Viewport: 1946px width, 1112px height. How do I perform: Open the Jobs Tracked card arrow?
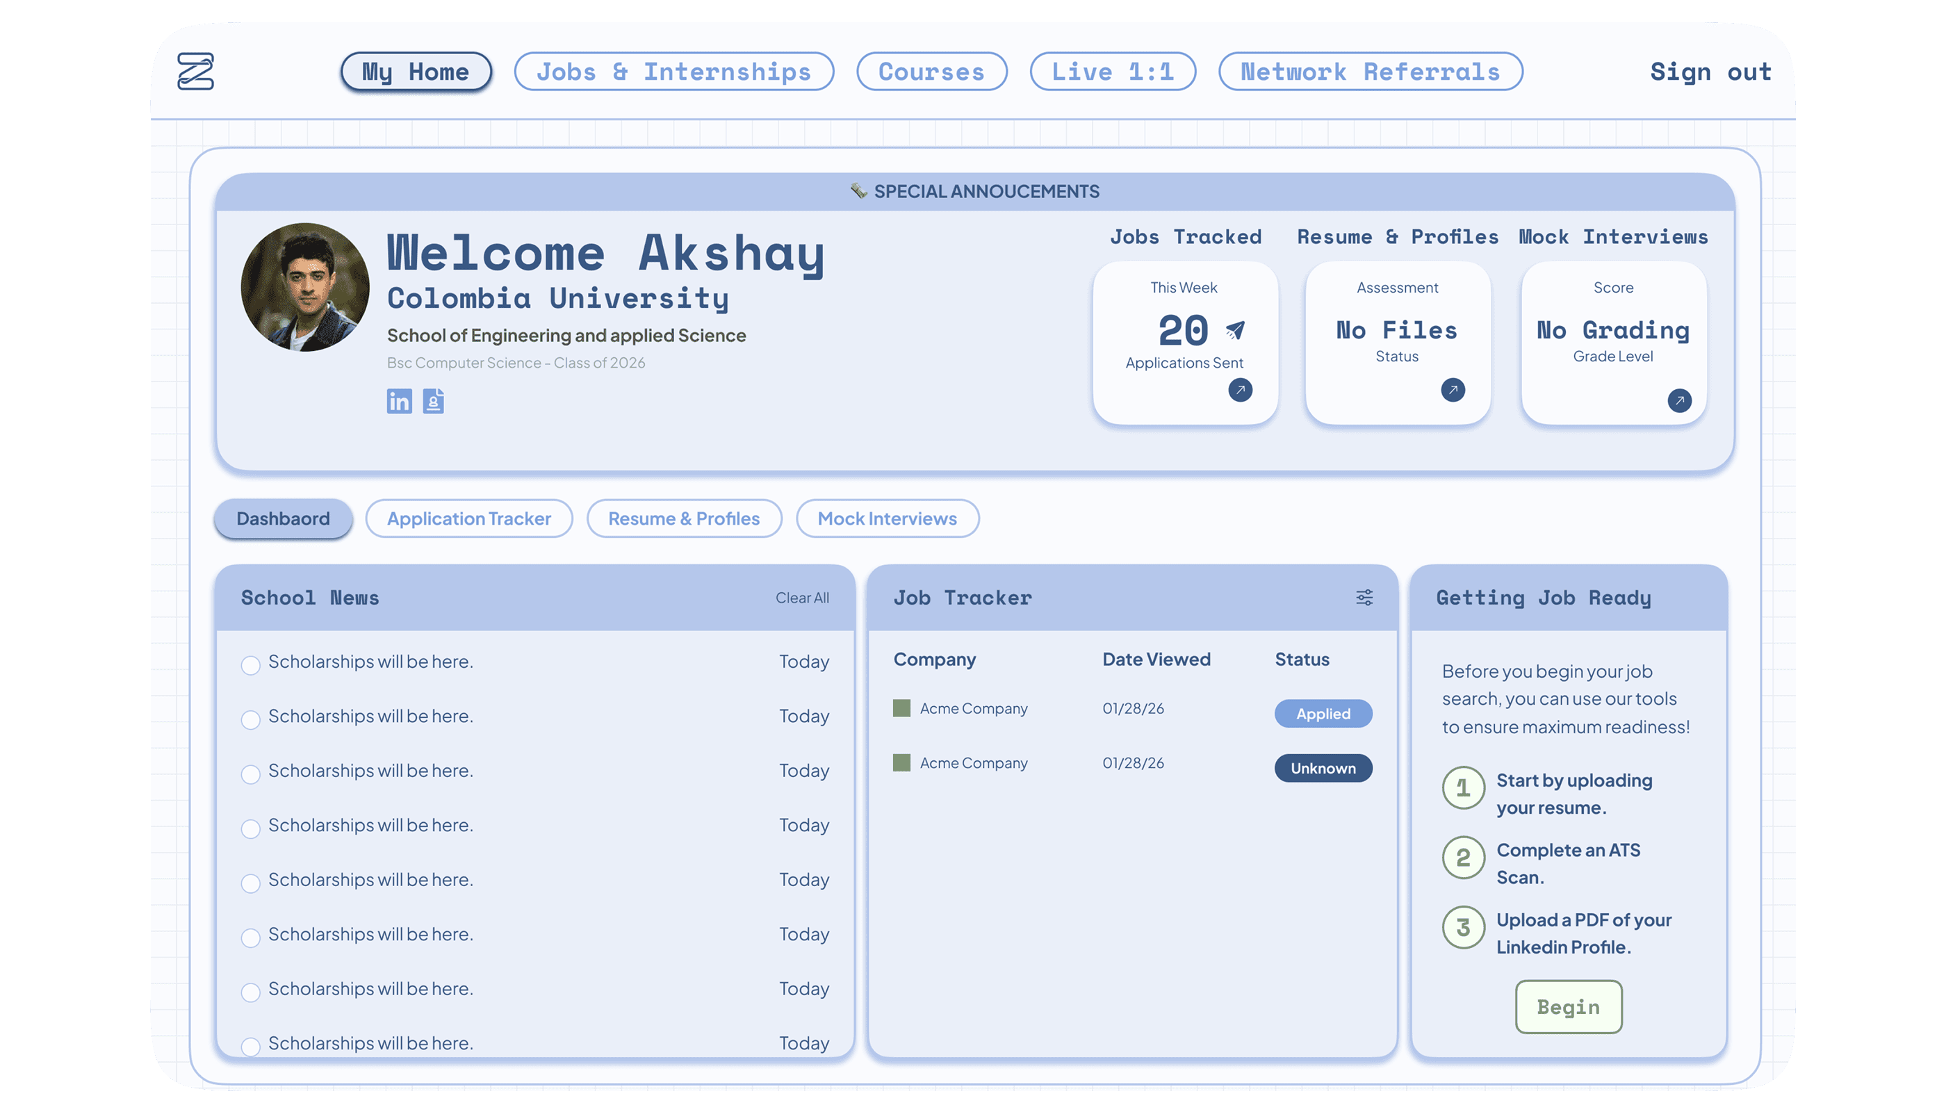1240,391
